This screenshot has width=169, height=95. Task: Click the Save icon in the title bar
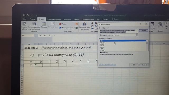coord(24,15)
